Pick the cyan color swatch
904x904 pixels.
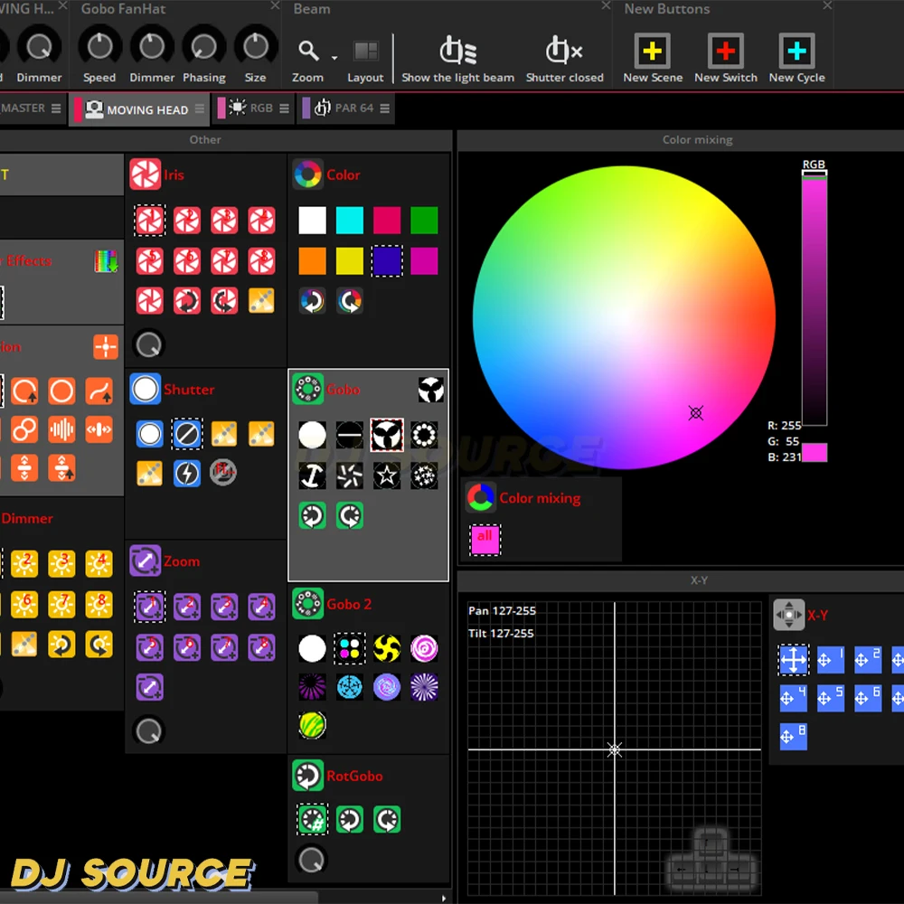point(350,221)
